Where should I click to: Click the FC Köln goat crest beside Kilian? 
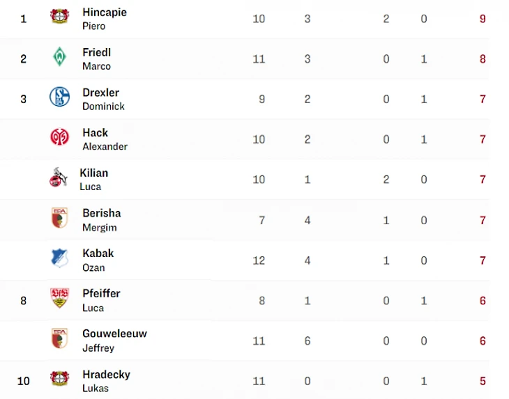59,178
